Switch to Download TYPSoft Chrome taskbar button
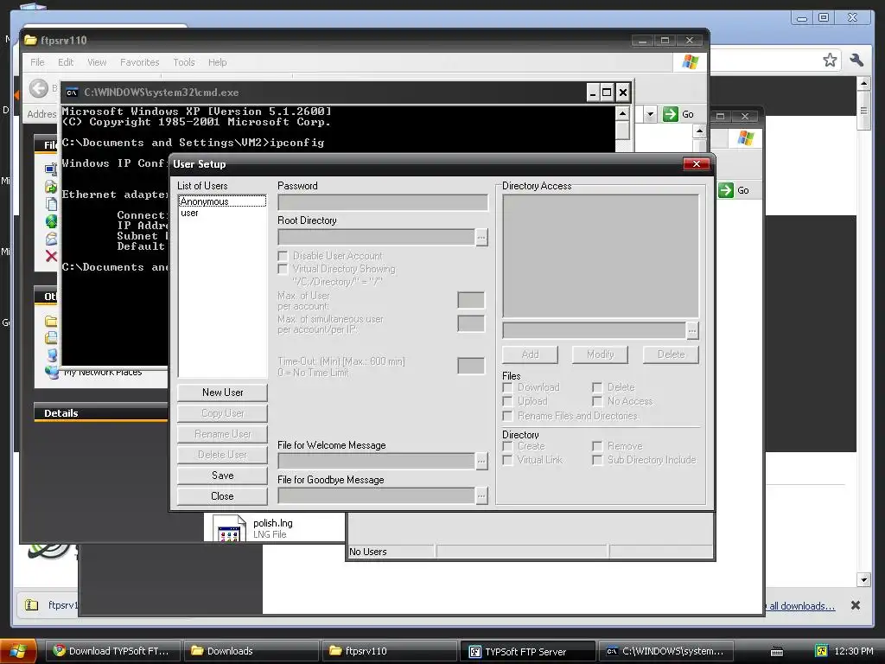The width and height of the screenshot is (885, 664). 111,651
